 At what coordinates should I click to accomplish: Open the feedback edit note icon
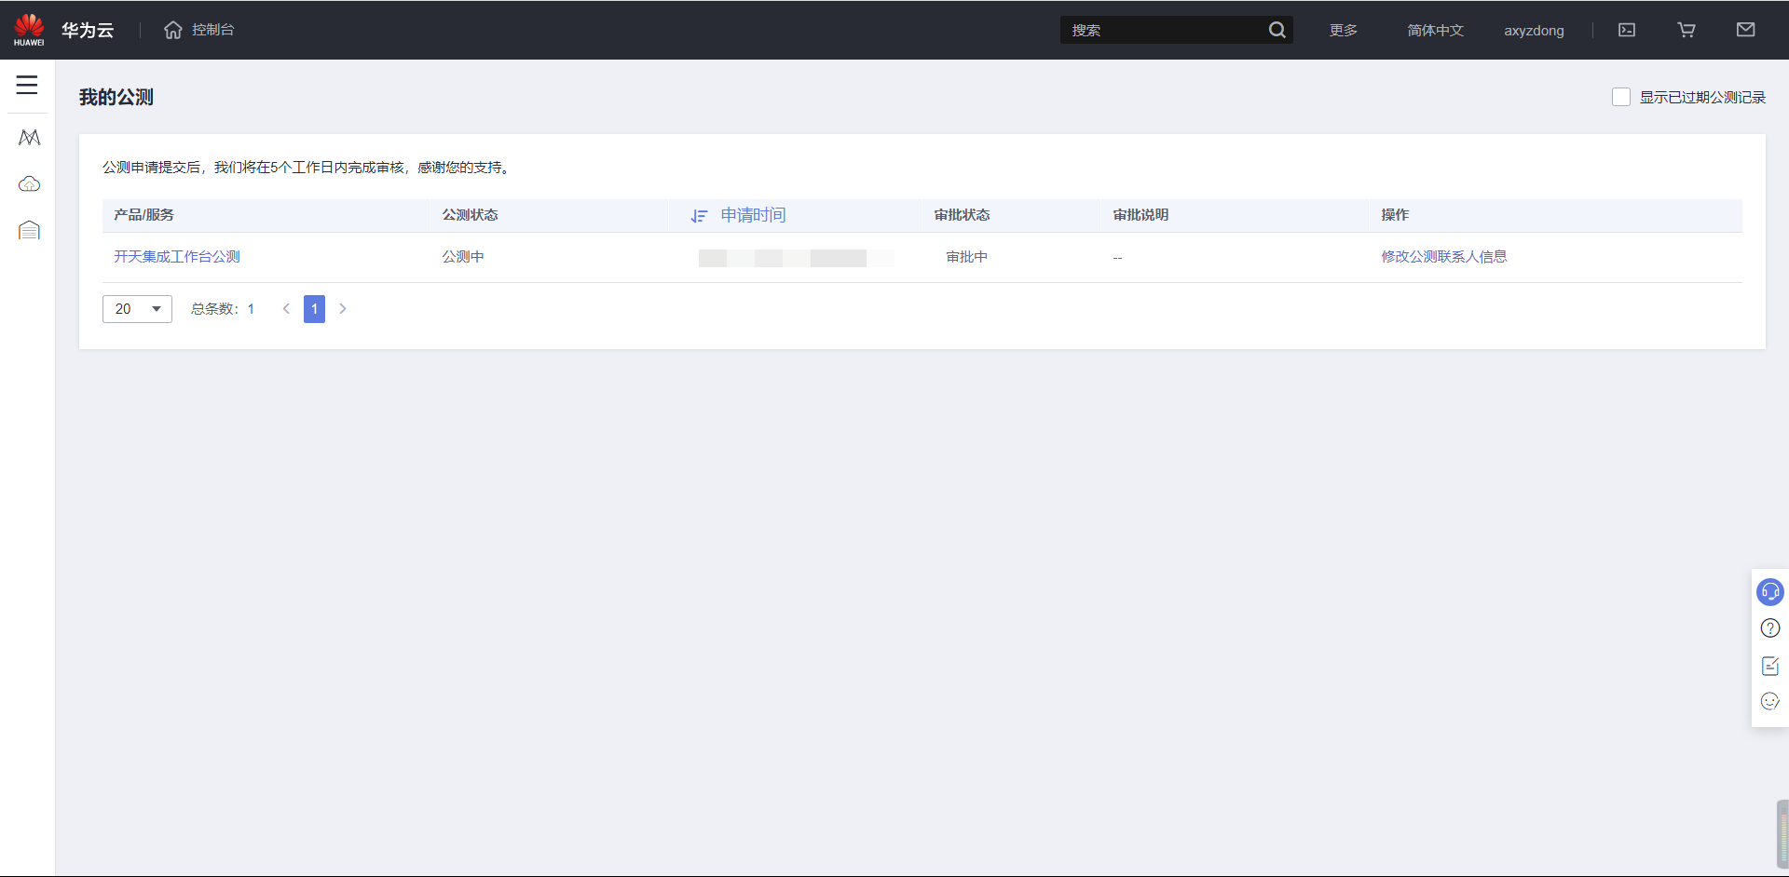pyautogui.click(x=1770, y=666)
